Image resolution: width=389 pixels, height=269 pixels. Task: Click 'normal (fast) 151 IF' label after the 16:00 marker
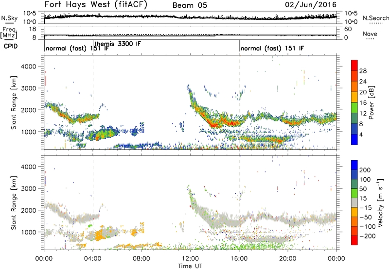[x=272, y=48]
